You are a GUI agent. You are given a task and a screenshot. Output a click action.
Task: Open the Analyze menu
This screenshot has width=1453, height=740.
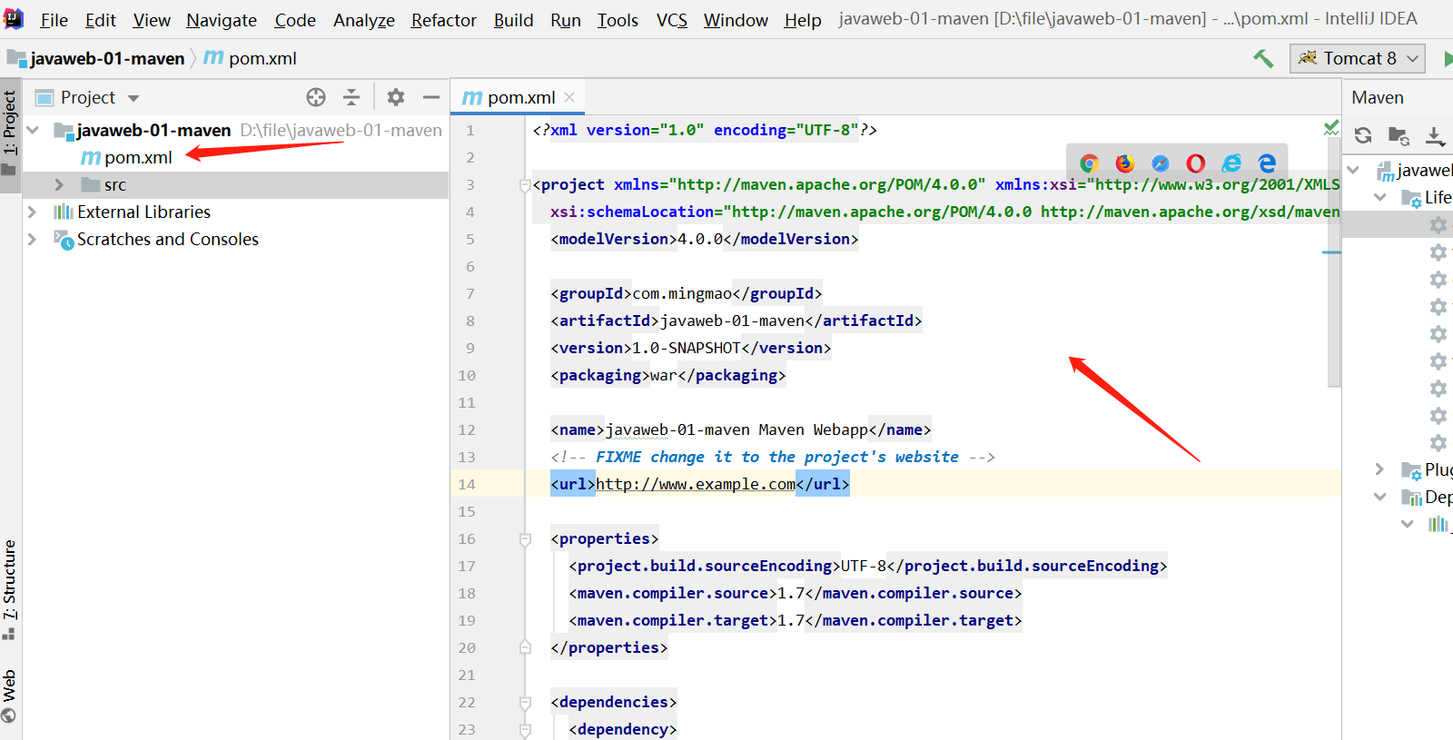click(364, 20)
